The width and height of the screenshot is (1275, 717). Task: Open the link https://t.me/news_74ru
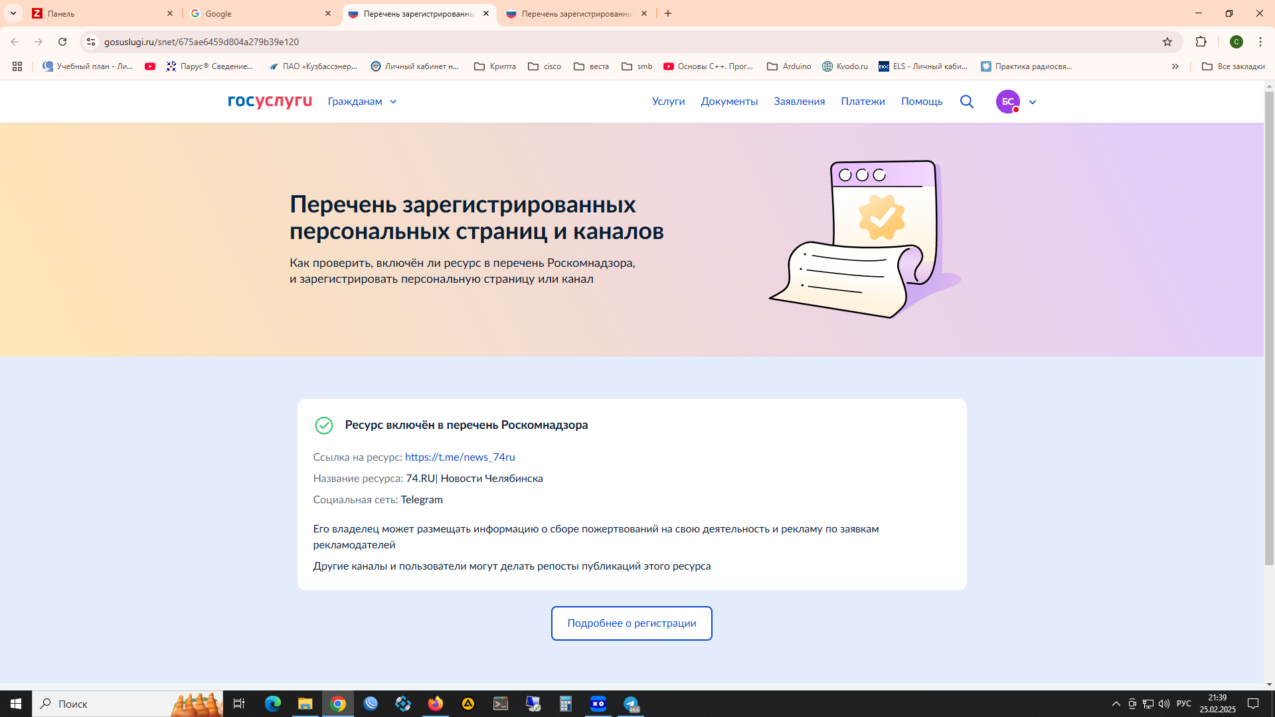click(x=460, y=457)
